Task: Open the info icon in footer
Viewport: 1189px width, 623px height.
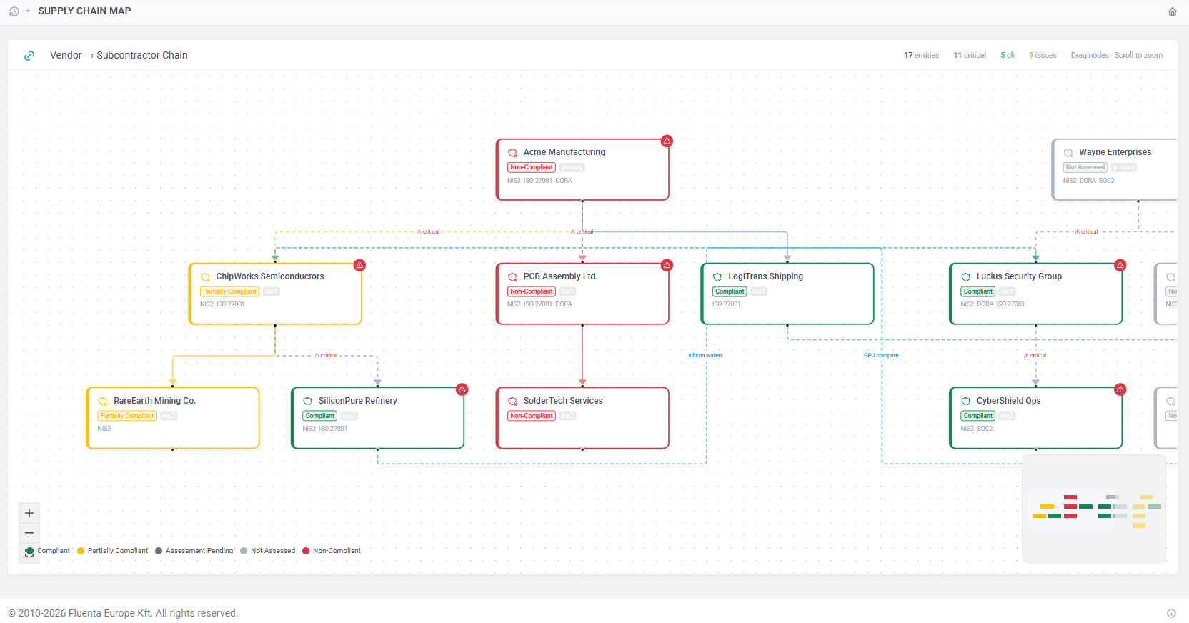Action: 1171,613
